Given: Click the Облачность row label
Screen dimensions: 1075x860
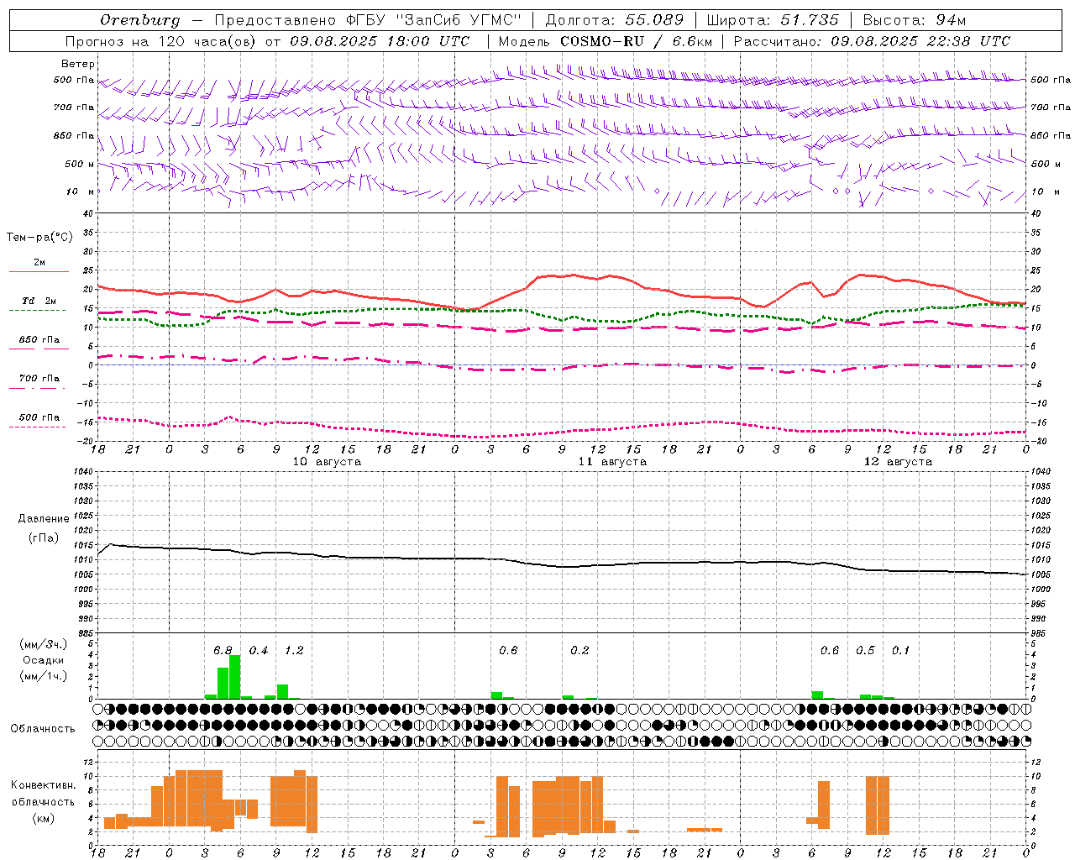Looking at the screenshot, I should pos(43,729).
